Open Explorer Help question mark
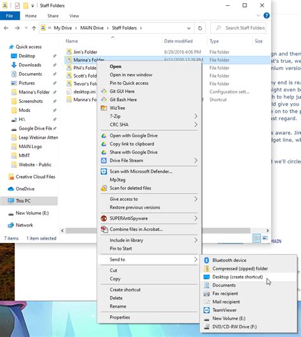Viewport: 301px width, 337px height. click(x=267, y=15)
